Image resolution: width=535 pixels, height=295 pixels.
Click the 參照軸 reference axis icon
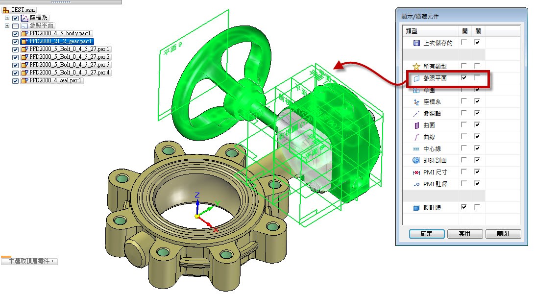click(416, 114)
